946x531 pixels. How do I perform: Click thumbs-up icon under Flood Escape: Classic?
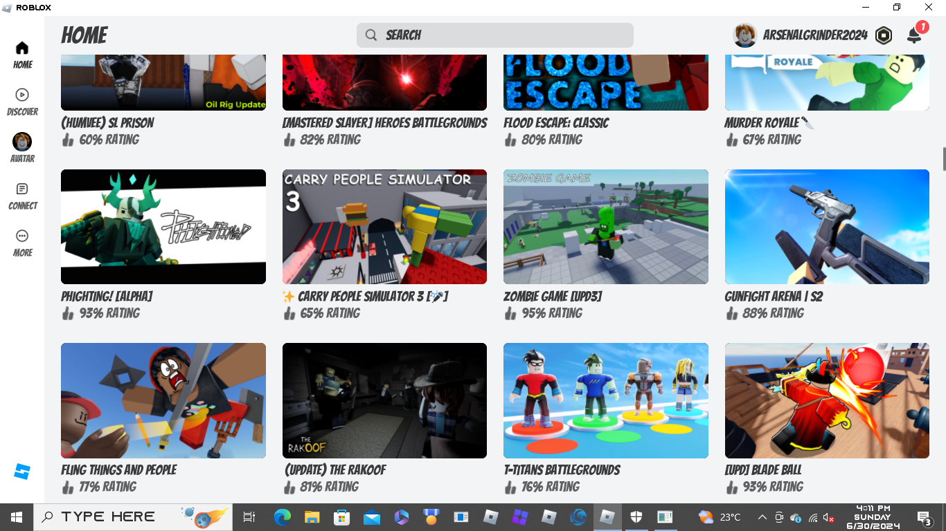point(510,140)
